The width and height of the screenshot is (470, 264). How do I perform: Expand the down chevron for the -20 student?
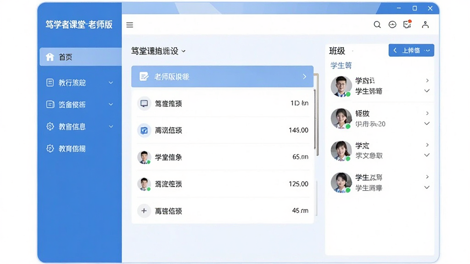point(427,123)
